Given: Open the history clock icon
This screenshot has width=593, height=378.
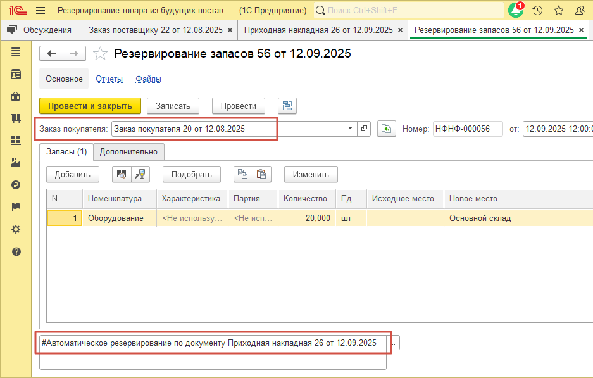Looking at the screenshot, I should (537, 11).
